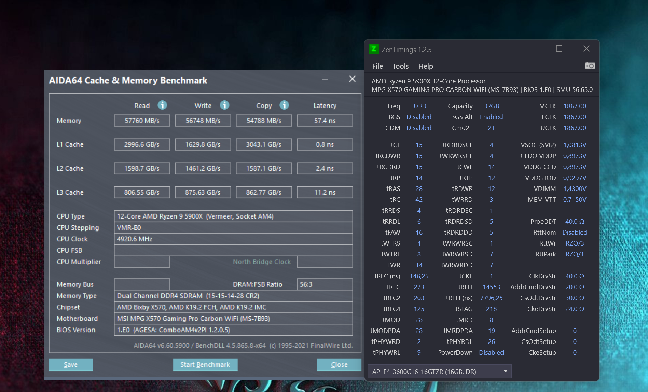
Task: Open the Tools menu in ZenTimings
Action: point(400,66)
